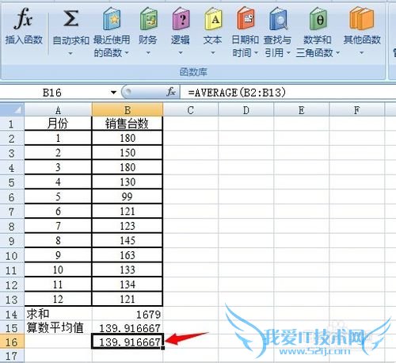Click cell B15 showing 139.916667
396x363 pixels.
point(128,328)
